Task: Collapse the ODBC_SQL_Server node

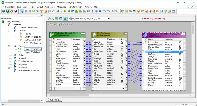Action: coord(15,40)
